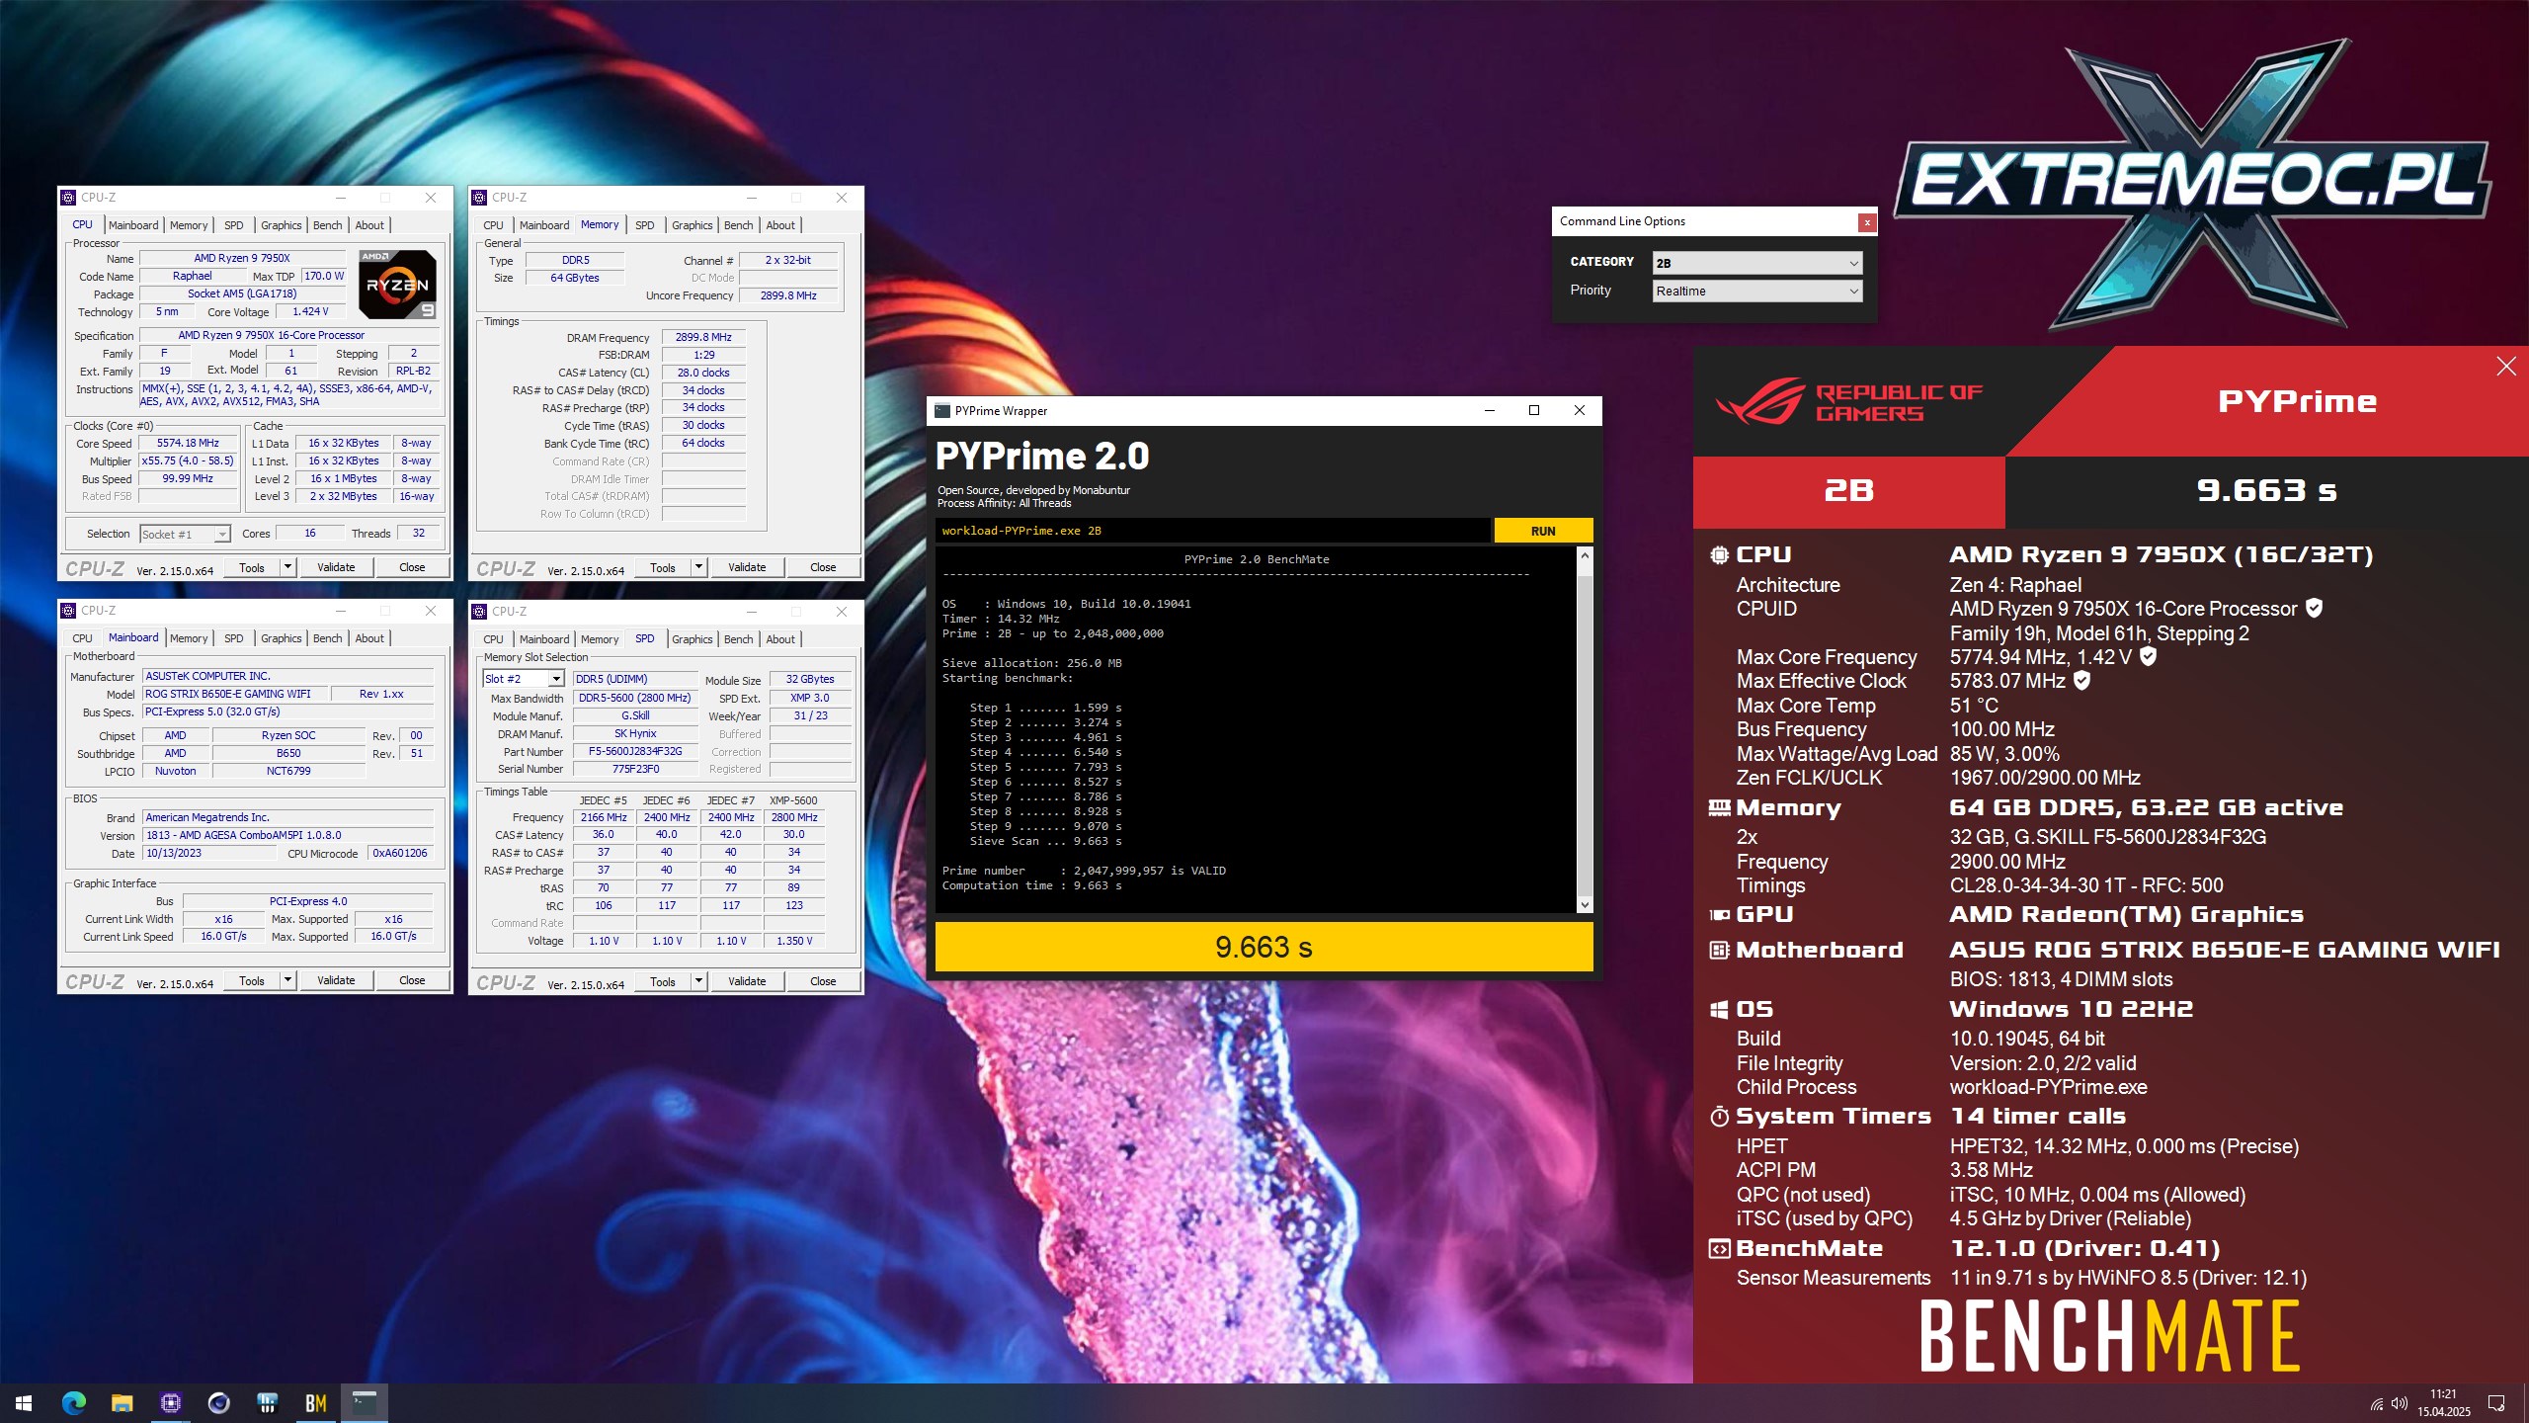This screenshot has height=1423, width=2529.
Task: Click Ryzen 9 logo in CPU-Z
Action: 397,285
